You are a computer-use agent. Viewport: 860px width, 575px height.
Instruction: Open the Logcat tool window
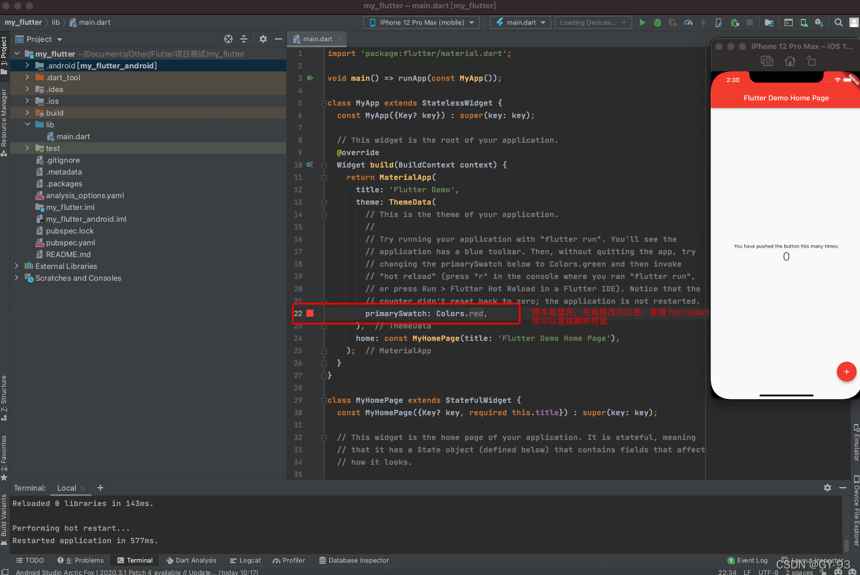[246, 560]
